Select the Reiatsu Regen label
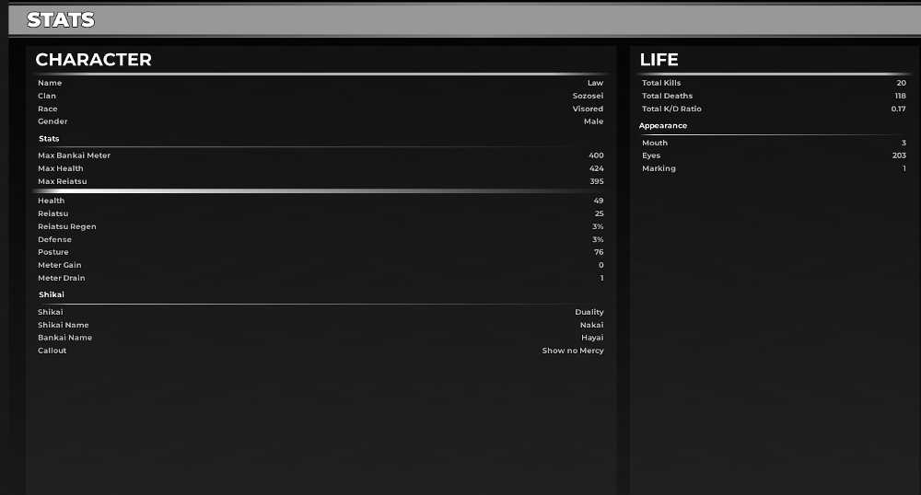 67,226
